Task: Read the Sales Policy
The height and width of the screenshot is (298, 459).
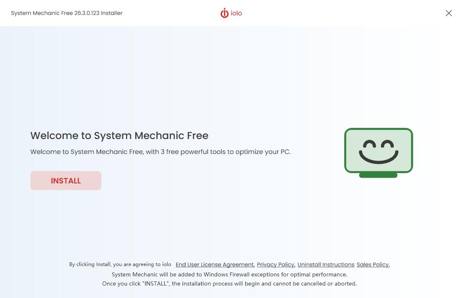Action: pos(373,264)
